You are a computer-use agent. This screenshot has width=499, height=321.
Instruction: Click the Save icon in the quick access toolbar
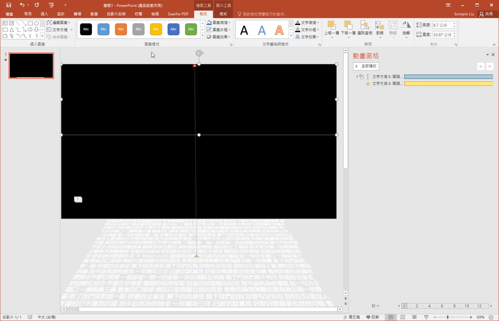tap(8, 5)
